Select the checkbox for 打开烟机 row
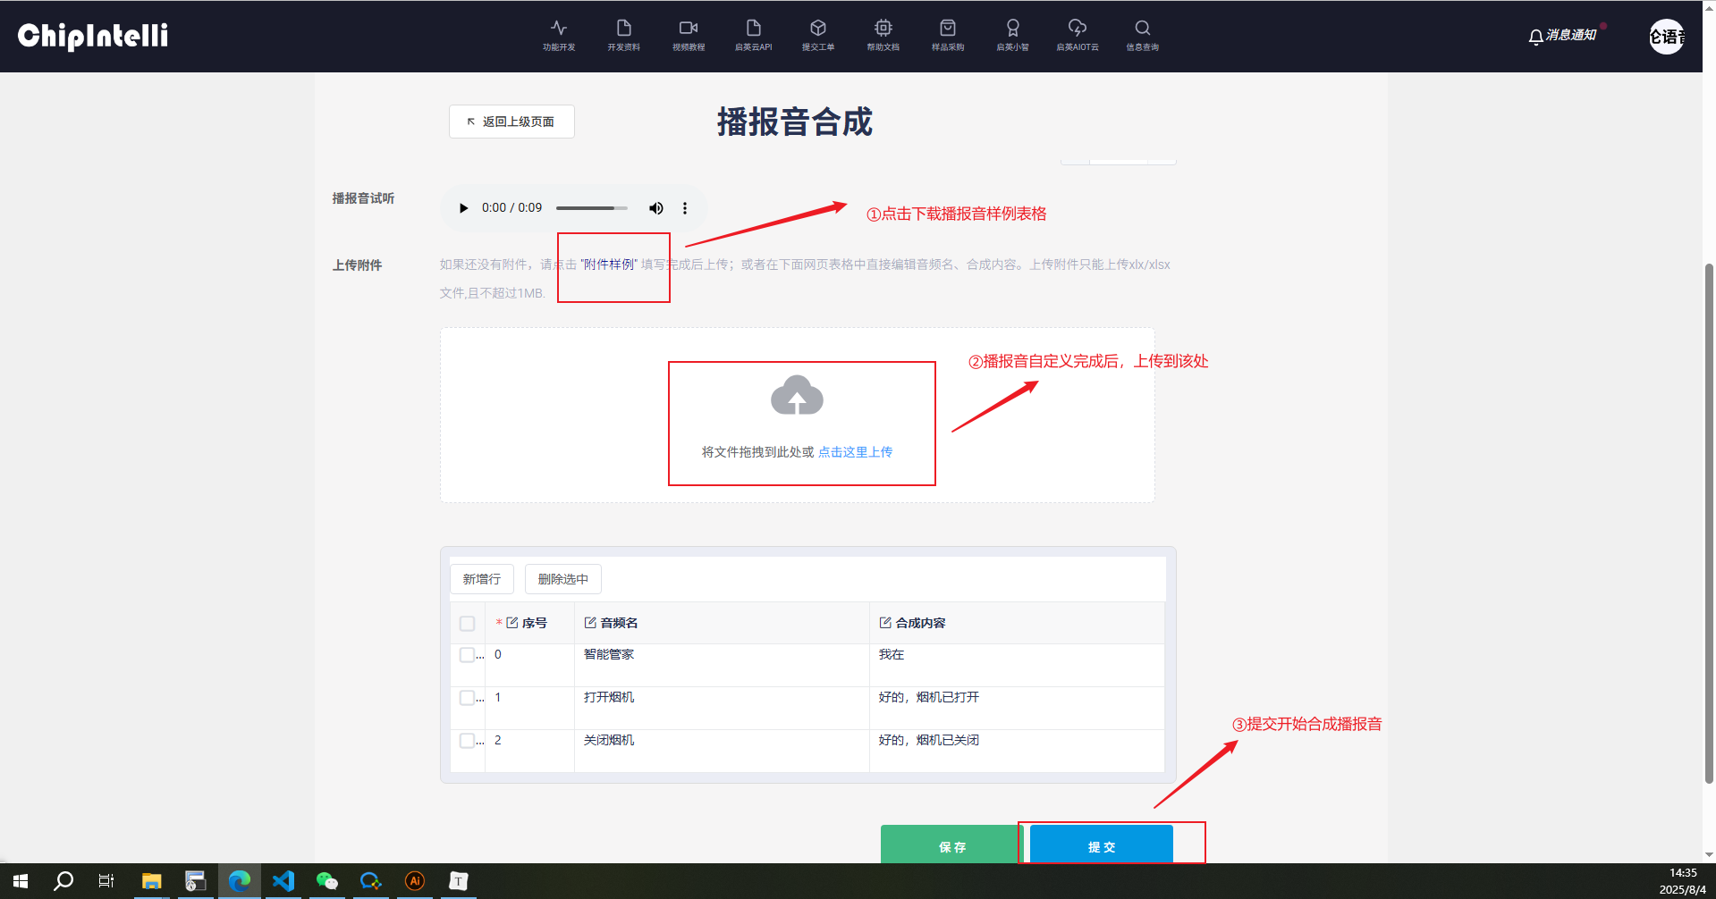The image size is (1716, 899). 467,698
